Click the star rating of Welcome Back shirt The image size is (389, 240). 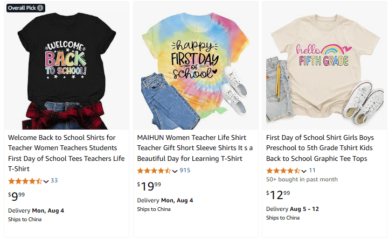point(25,181)
